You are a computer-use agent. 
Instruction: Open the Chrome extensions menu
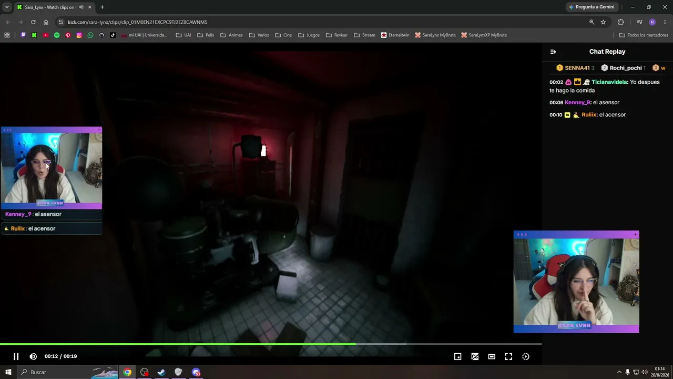(621, 22)
